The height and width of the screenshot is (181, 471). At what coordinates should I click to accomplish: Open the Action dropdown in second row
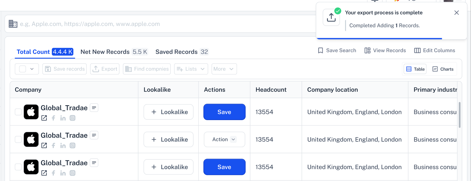click(x=224, y=139)
